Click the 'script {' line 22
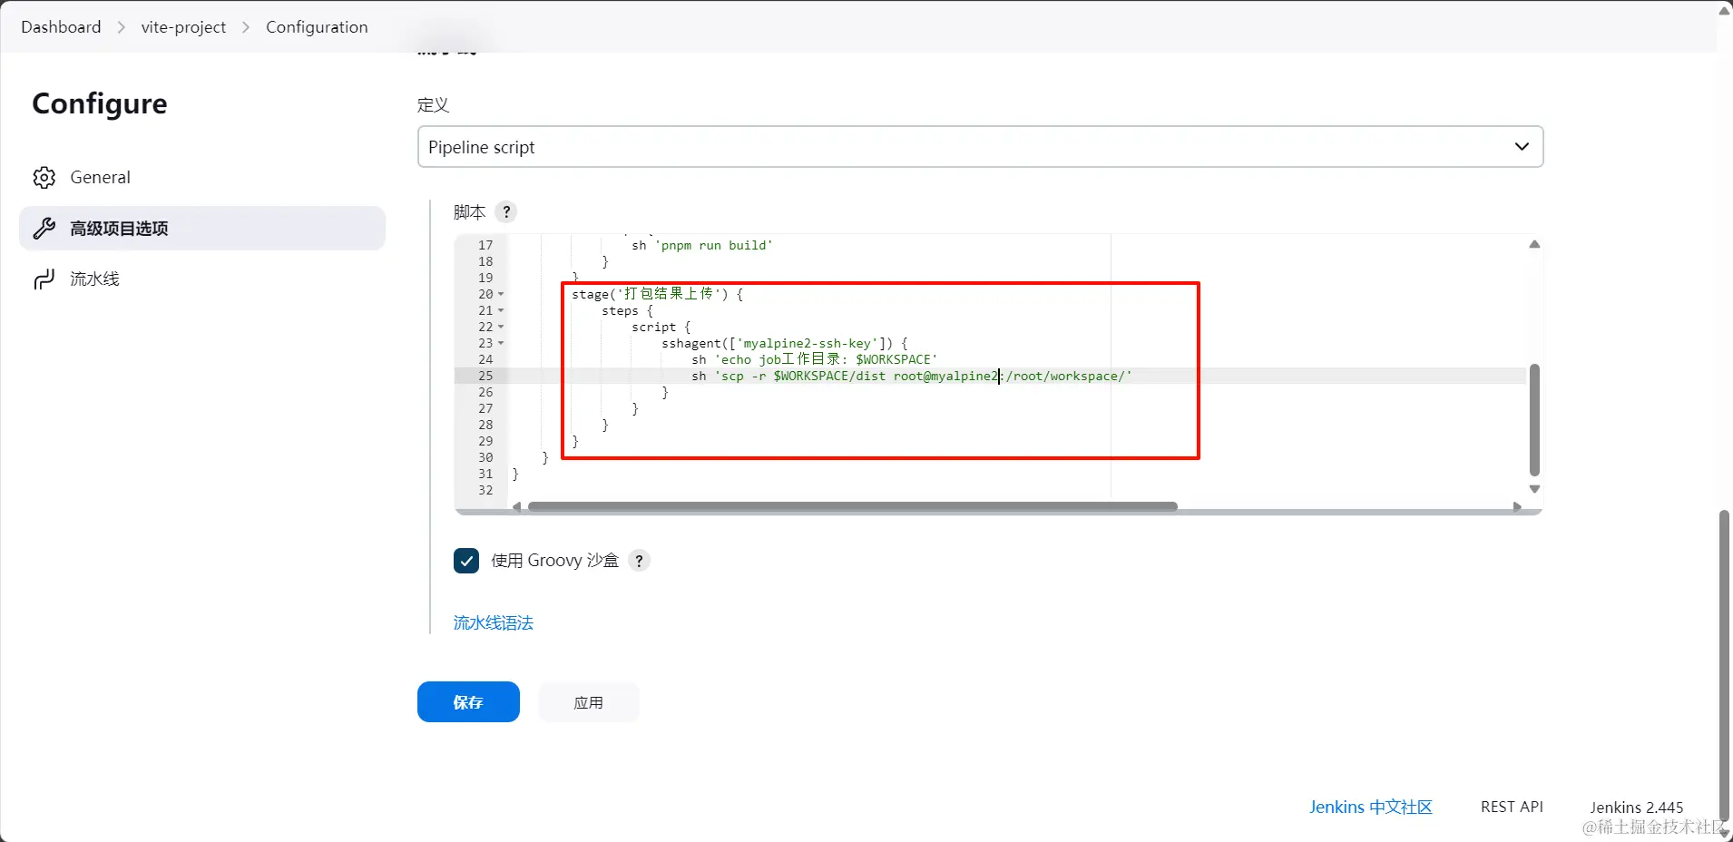The width and height of the screenshot is (1733, 842). 661,327
